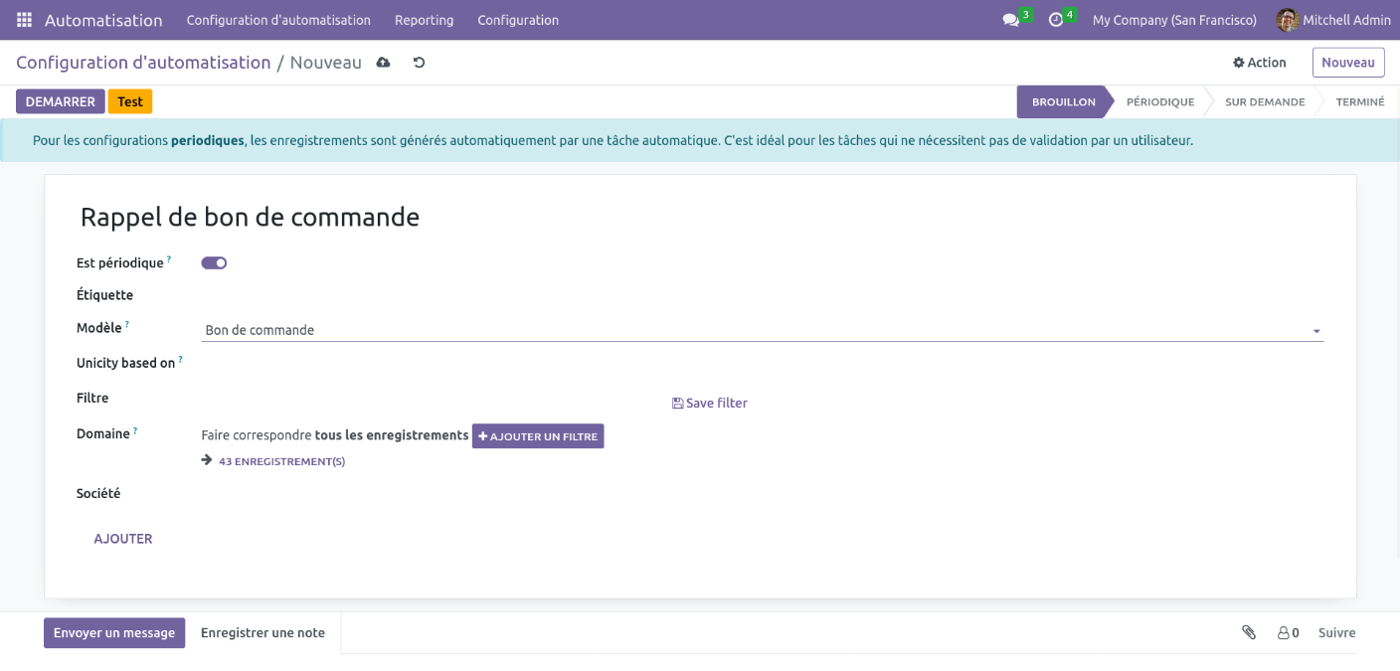Select the Périodique status stage
1400x671 pixels.
point(1160,101)
